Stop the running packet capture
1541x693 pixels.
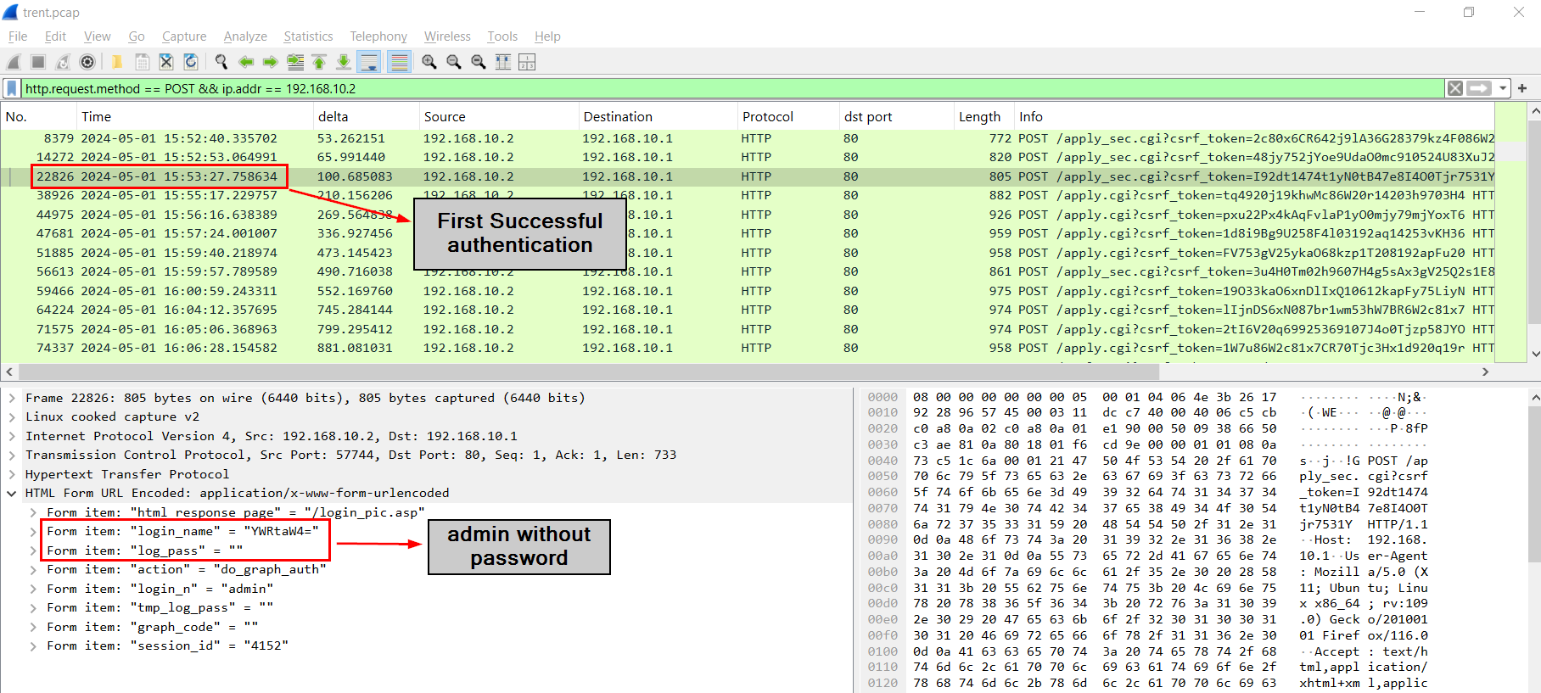[38, 62]
